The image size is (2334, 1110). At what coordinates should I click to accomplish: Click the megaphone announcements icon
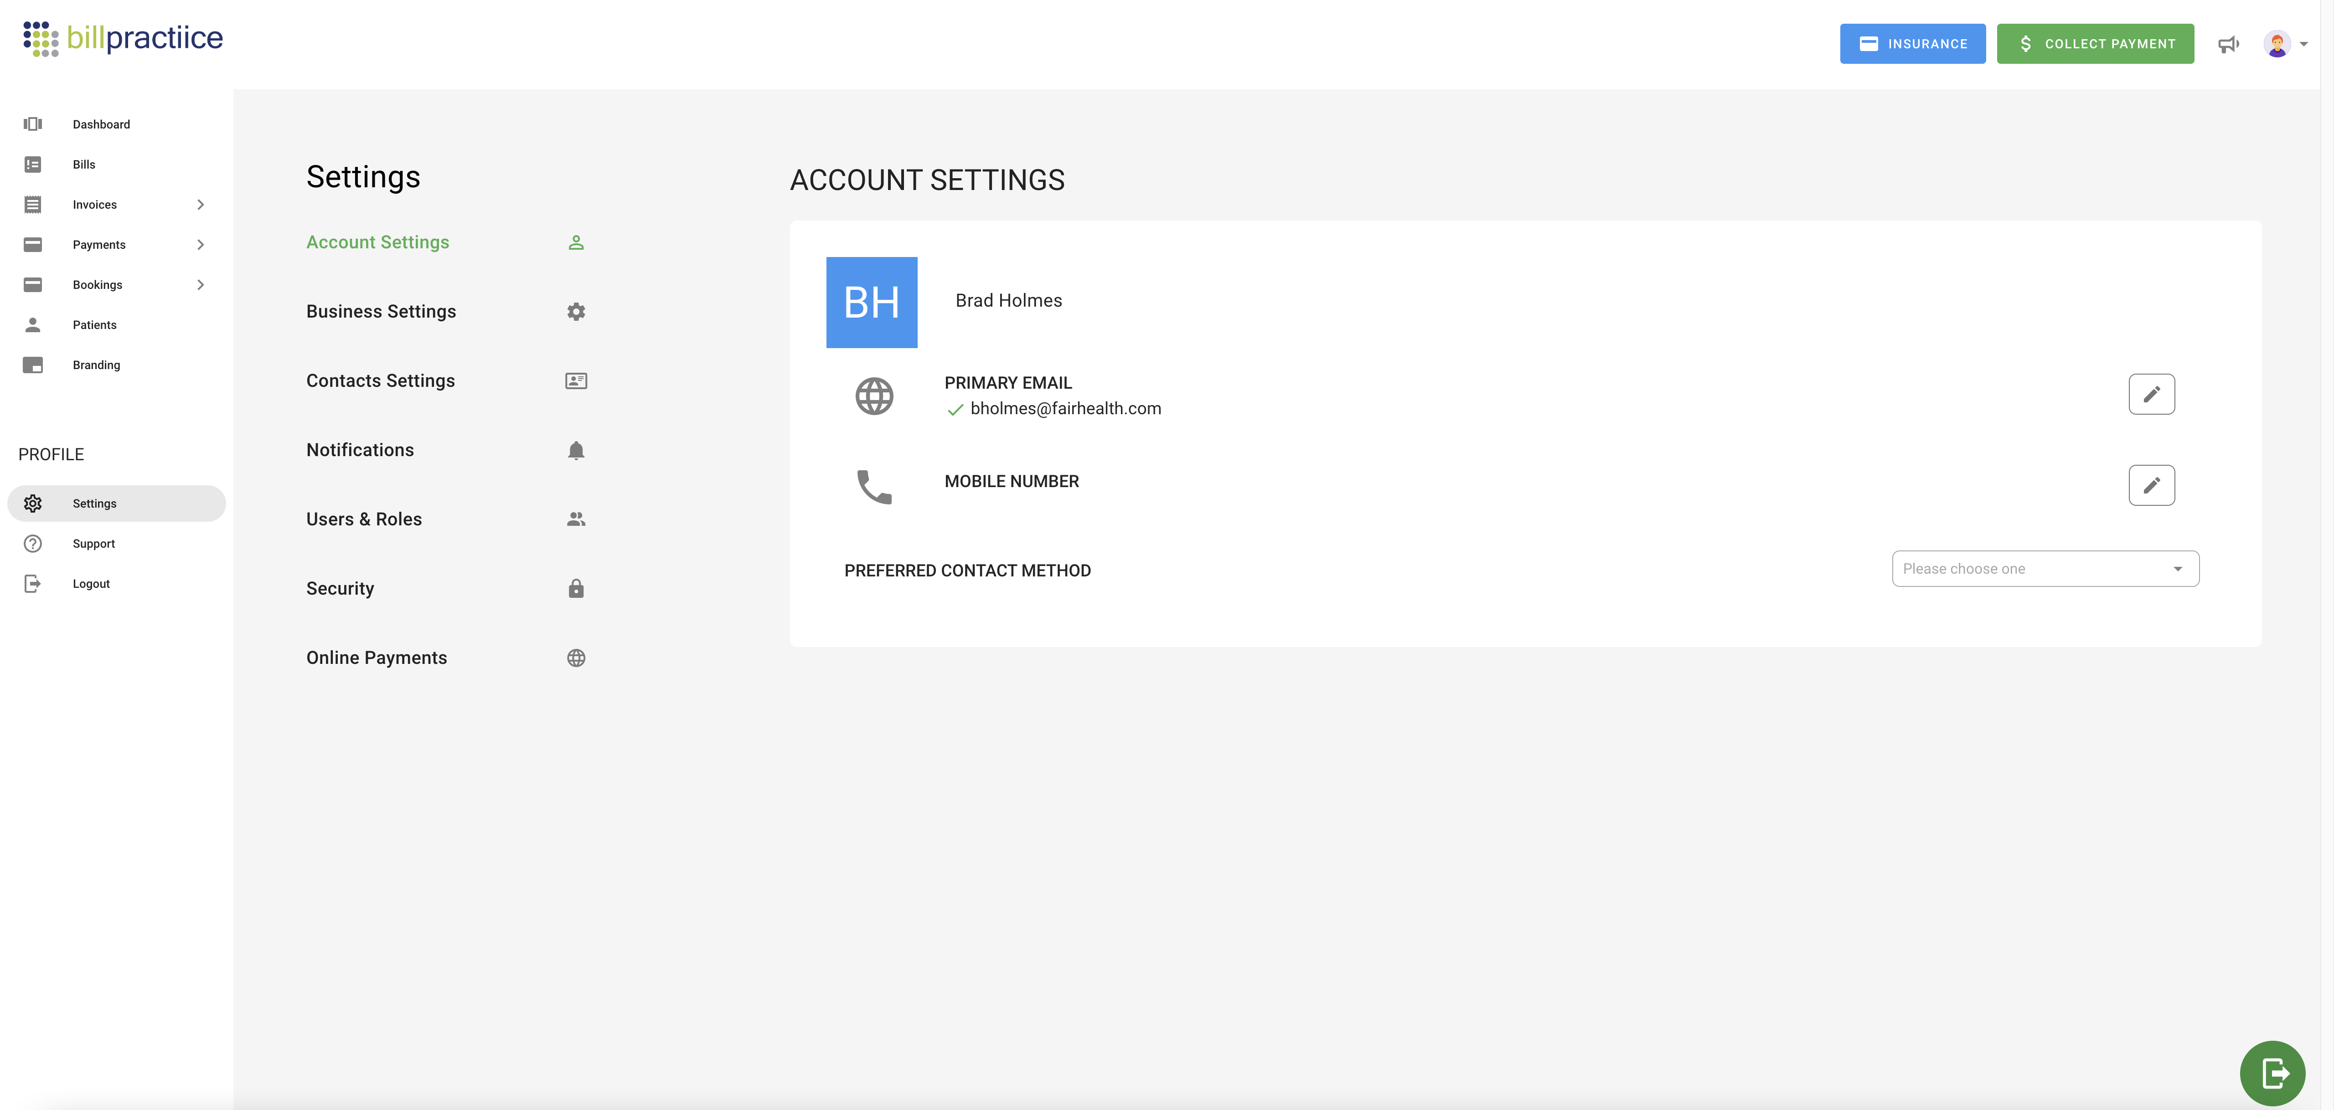2228,44
